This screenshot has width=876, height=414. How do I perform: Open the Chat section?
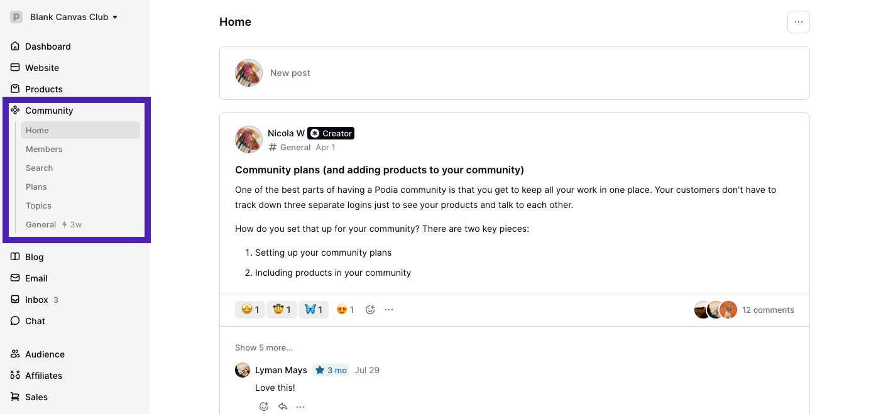(x=35, y=321)
